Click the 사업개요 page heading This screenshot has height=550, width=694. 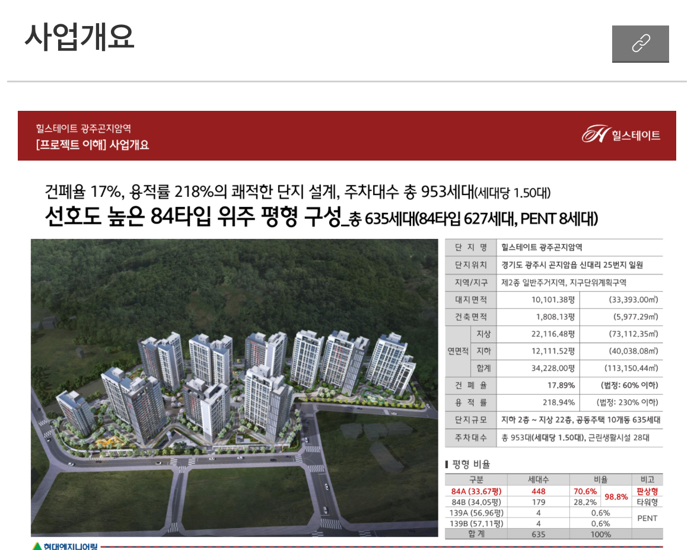tap(79, 37)
